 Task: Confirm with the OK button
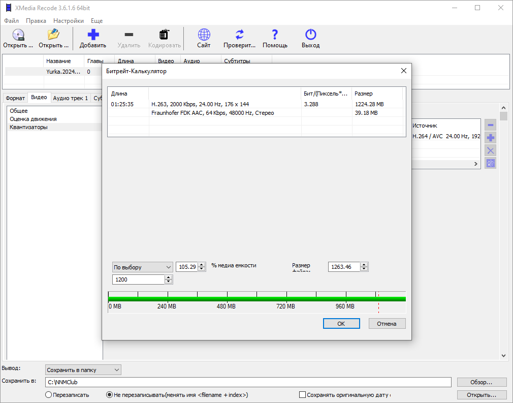click(341, 323)
